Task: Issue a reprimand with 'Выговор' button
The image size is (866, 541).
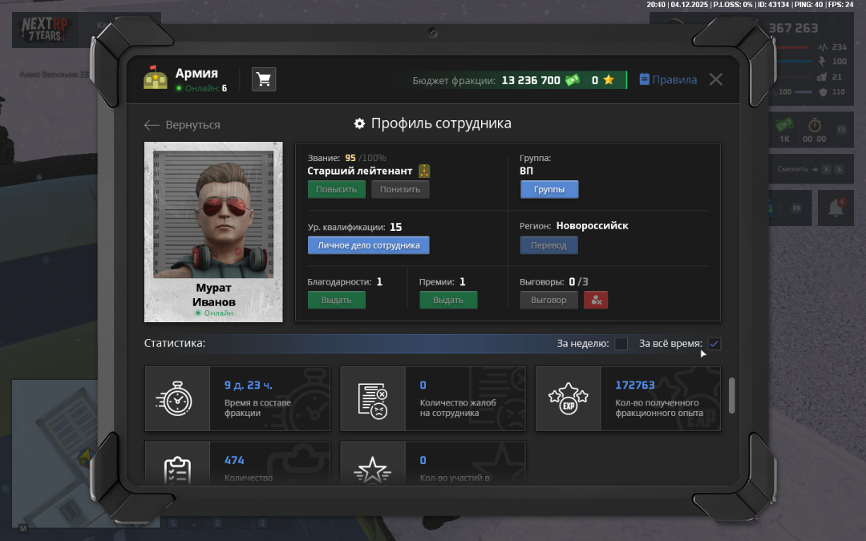Action: click(x=548, y=300)
